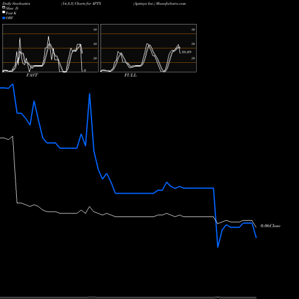Click the '20' axis label in FULL chart
The height and width of the screenshot is (299, 299).
pos(193,58)
